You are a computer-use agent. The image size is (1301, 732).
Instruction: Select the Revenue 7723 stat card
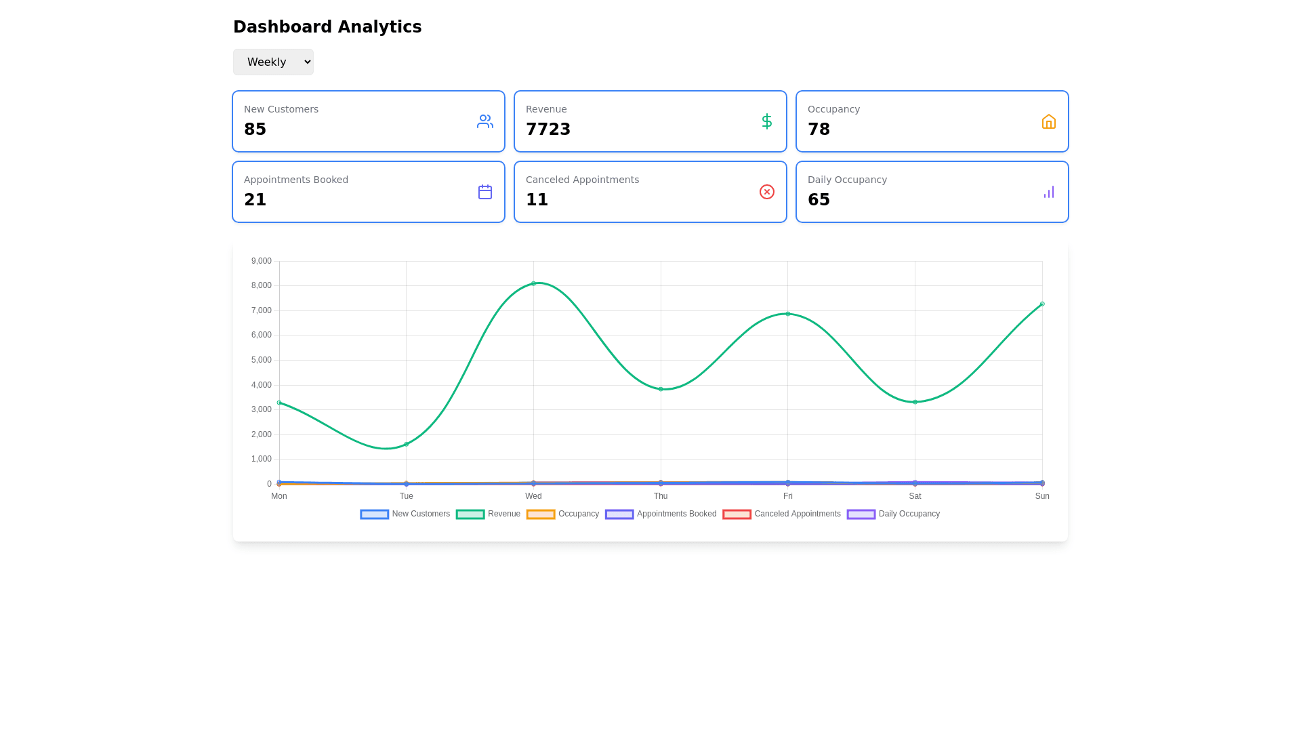(x=650, y=121)
